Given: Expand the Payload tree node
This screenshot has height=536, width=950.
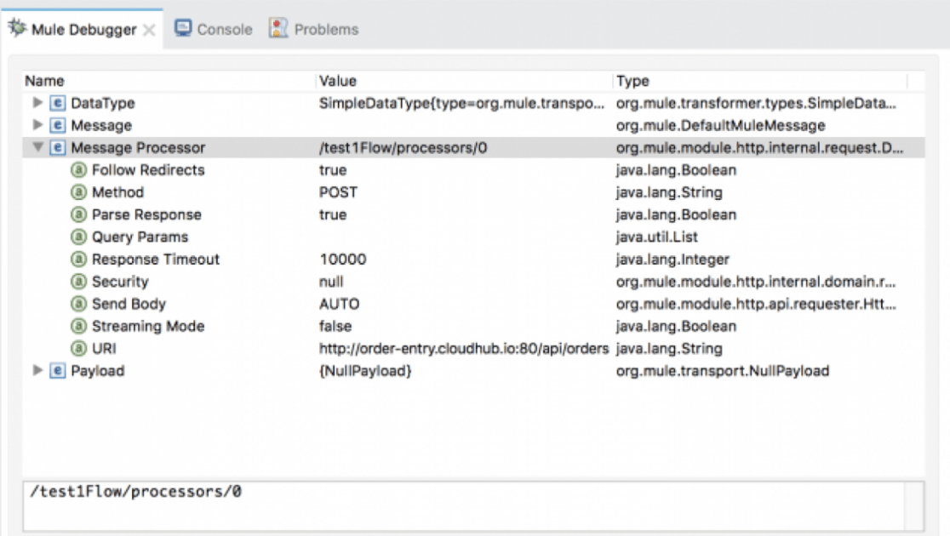Looking at the screenshot, I should point(36,371).
